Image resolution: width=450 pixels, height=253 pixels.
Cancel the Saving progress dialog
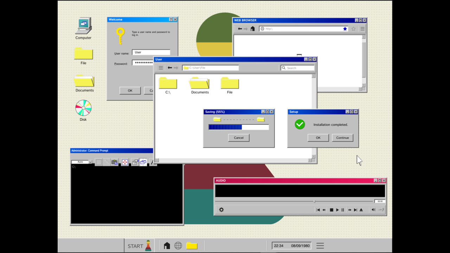(x=238, y=137)
